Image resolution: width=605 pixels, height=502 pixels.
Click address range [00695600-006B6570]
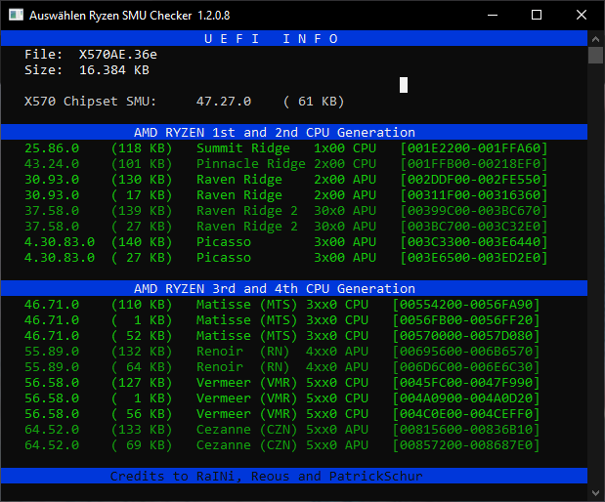pos(465,352)
